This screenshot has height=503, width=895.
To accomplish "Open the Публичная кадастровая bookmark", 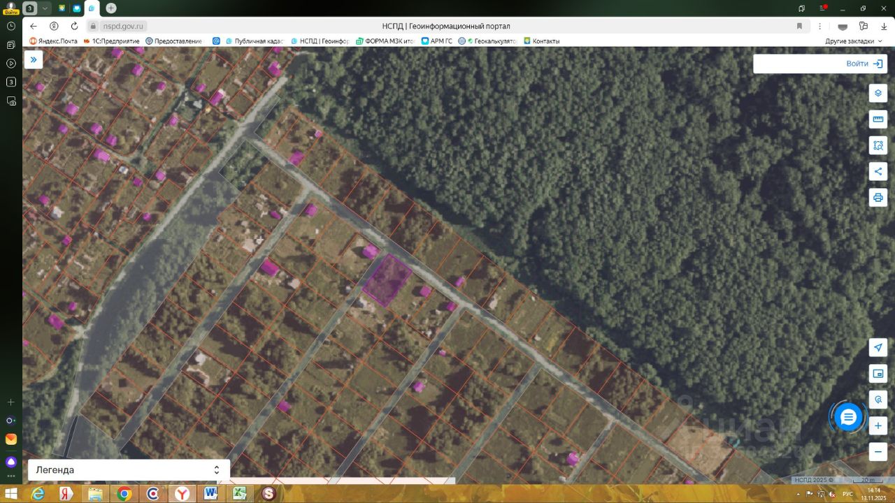I will (x=255, y=41).
